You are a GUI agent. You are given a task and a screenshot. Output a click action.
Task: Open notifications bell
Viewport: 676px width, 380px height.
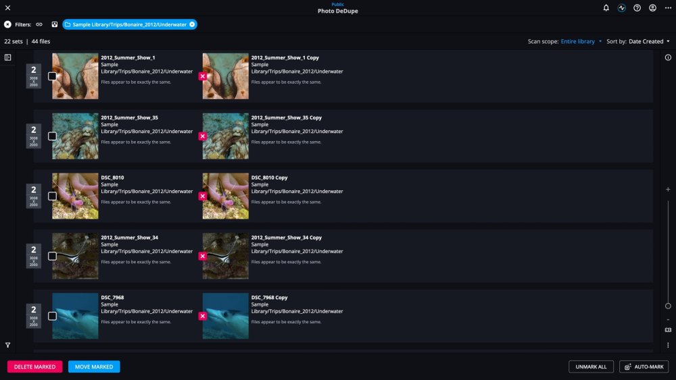coord(606,7)
